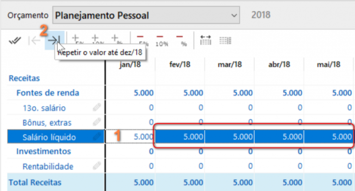Click edit pencil beside 13o. salário

97,108
